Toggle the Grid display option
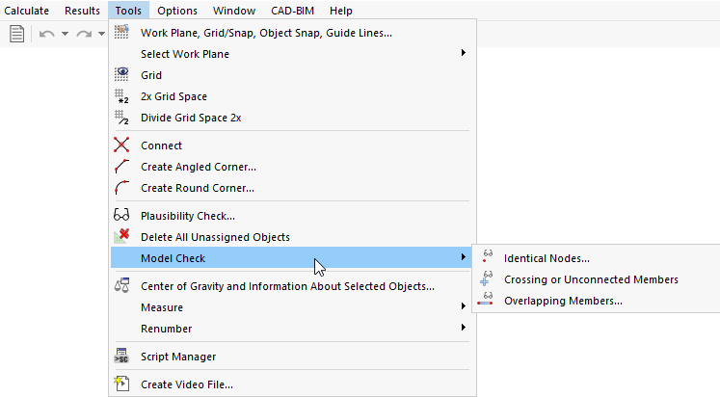720x397 pixels. (x=150, y=75)
